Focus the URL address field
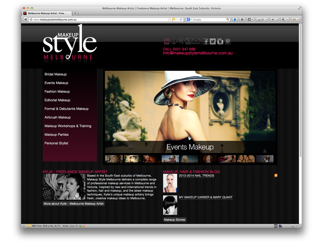This screenshot has width=323, height=242. click(x=100, y=19)
